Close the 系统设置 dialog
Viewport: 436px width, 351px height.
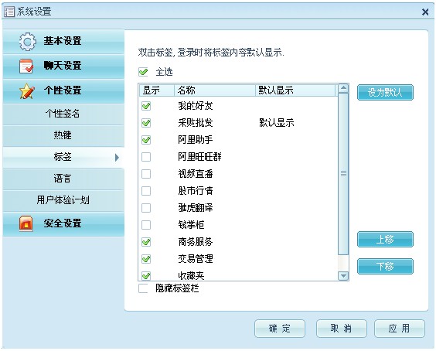[x=425, y=12]
